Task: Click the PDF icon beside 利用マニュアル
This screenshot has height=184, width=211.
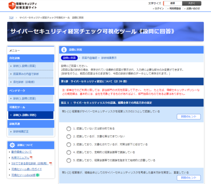Action: click(x=31, y=158)
